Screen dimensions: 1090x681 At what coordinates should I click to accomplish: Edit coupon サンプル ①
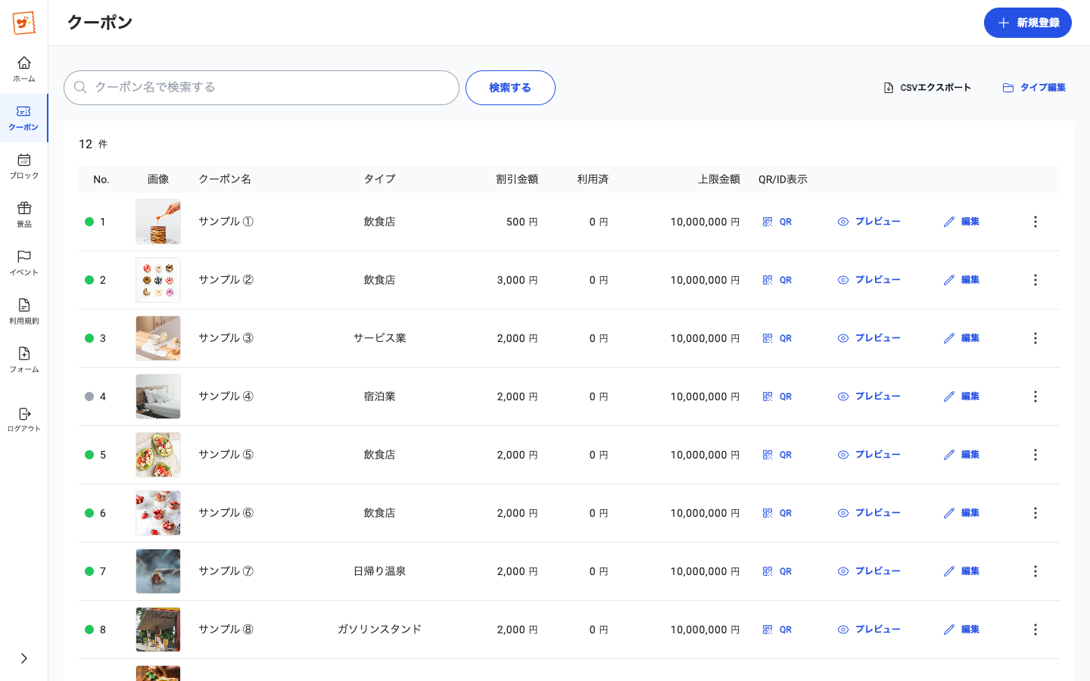click(961, 222)
